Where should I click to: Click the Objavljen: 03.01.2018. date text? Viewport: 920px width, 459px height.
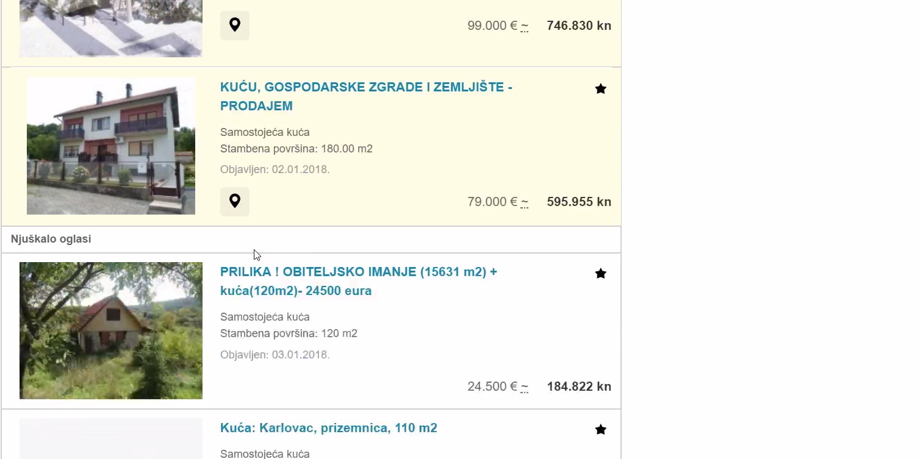click(275, 355)
